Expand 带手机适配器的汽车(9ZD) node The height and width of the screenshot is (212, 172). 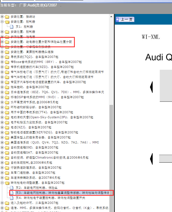[2, 67]
